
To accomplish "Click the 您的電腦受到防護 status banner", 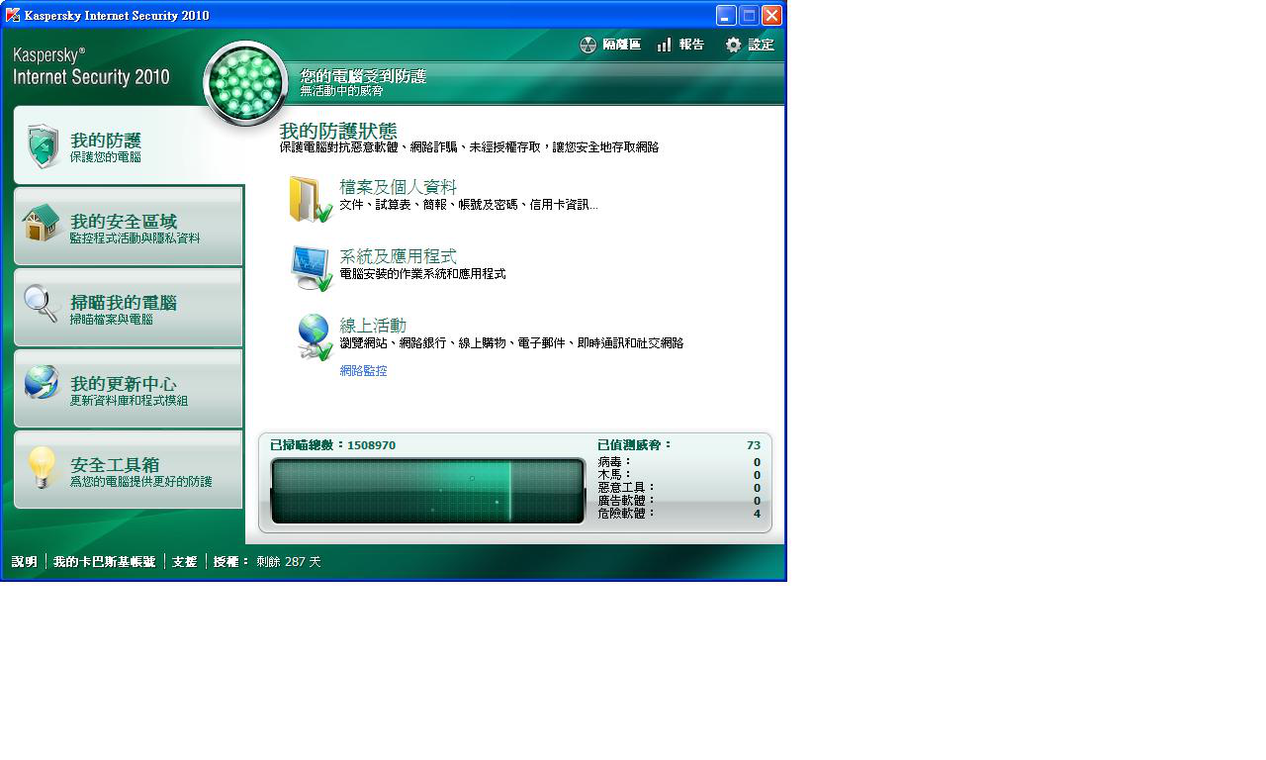I will [363, 76].
